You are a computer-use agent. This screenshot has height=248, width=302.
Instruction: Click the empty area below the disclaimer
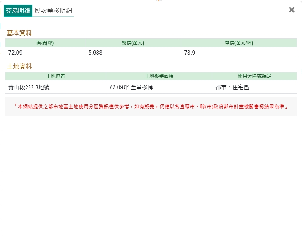tap(151, 176)
